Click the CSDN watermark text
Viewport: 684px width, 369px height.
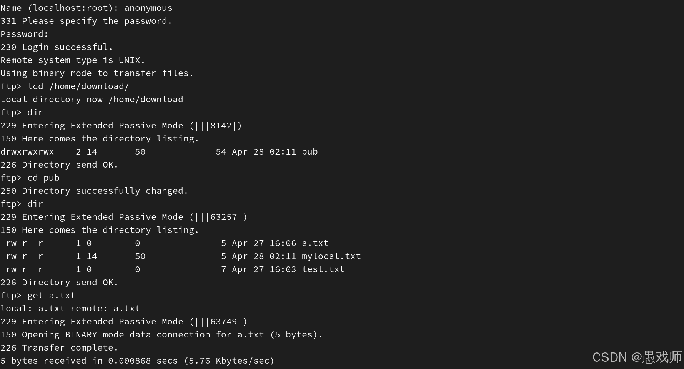coord(637,357)
